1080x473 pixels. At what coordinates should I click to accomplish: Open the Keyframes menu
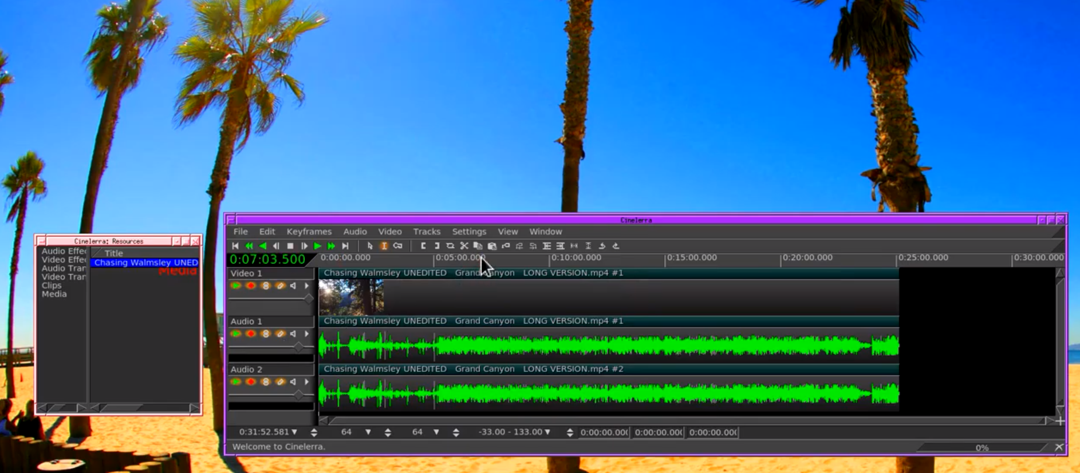tap(309, 232)
